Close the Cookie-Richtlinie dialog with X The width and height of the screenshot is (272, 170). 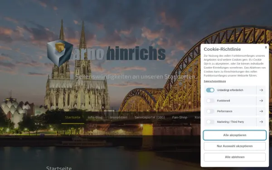click(x=266, y=47)
